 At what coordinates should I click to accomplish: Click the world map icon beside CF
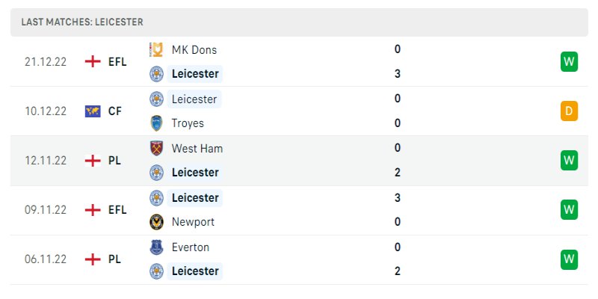[93, 111]
